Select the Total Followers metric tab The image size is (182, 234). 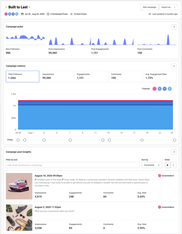tap(22, 76)
